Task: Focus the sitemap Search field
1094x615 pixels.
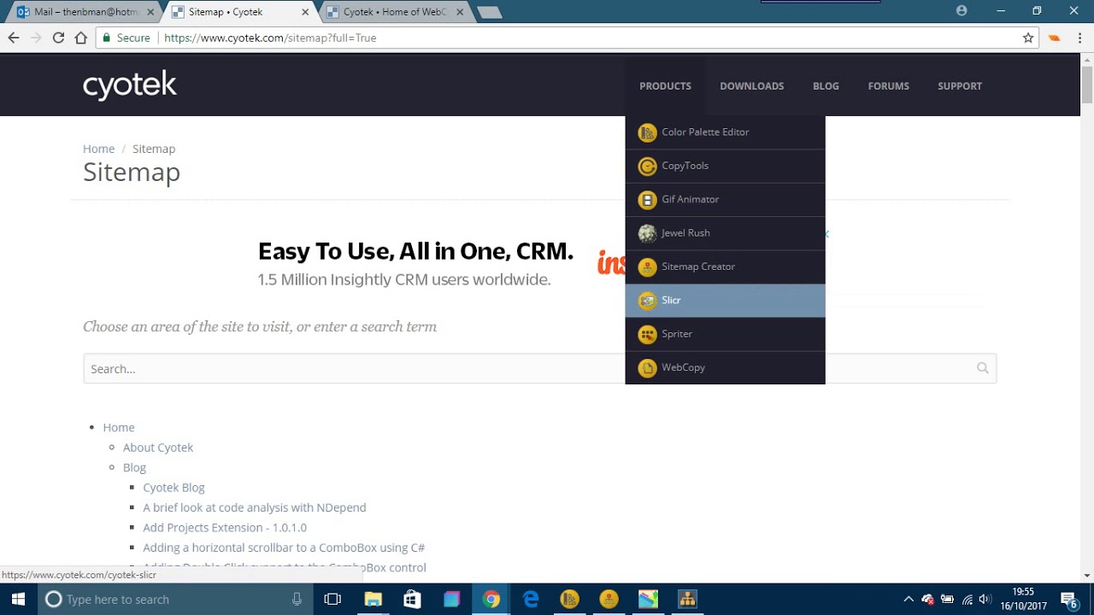Action: point(539,369)
